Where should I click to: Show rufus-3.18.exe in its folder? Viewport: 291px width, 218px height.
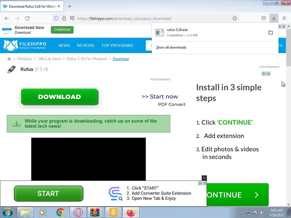(x=271, y=33)
